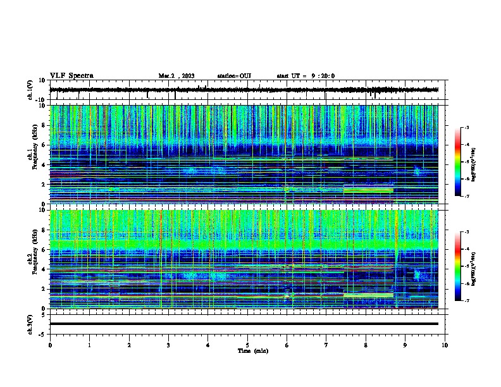Image resolution: width=501 pixels, height=387 pixels.
Task: Click the "-7" label below ch.2 colorbar
Action: coord(466,300)
